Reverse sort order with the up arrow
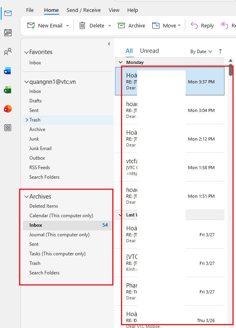236x328 pixels. tap(220, 51)
